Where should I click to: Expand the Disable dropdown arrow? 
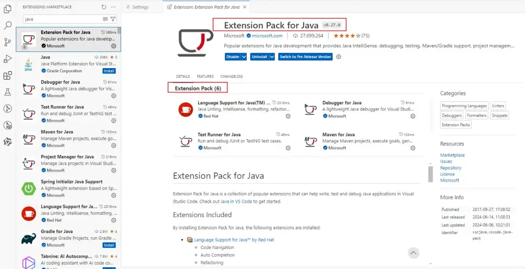(244, 57)
